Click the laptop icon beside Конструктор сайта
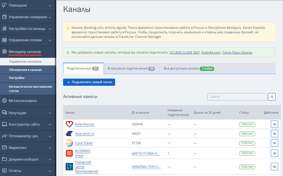 [x=4, y=124]
